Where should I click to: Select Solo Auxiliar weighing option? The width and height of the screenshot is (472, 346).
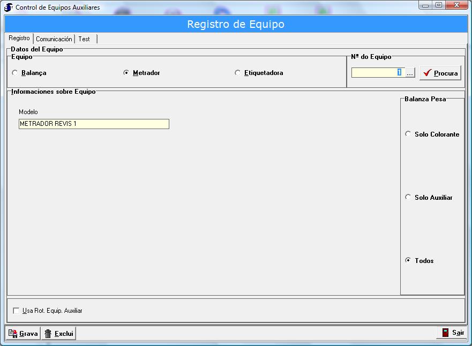408,198
